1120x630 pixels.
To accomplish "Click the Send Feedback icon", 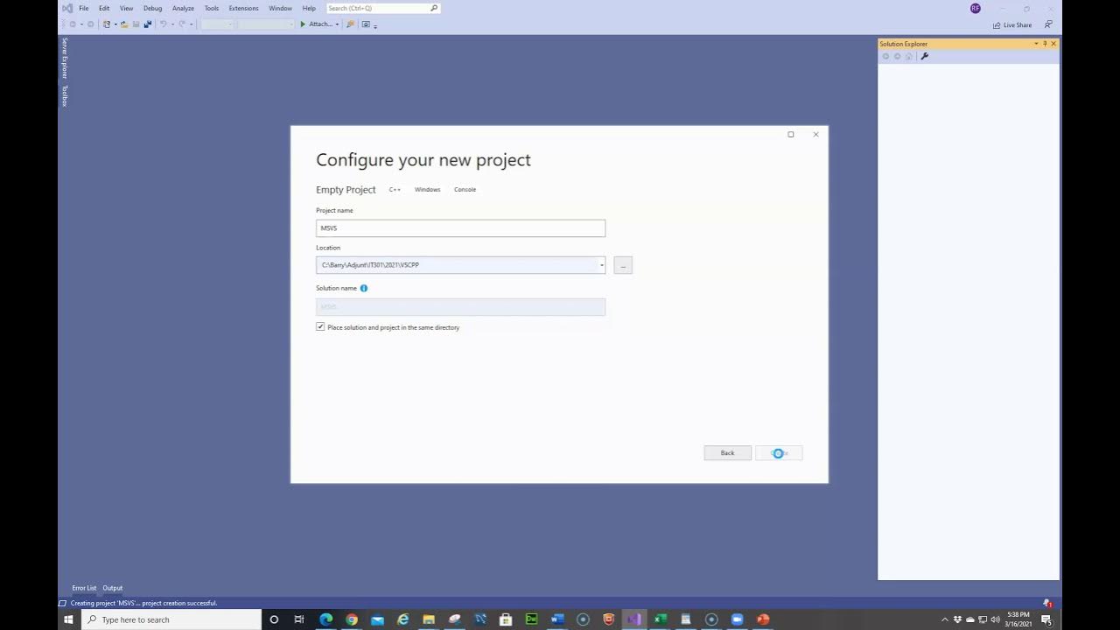I will (x=1048, y=25).
